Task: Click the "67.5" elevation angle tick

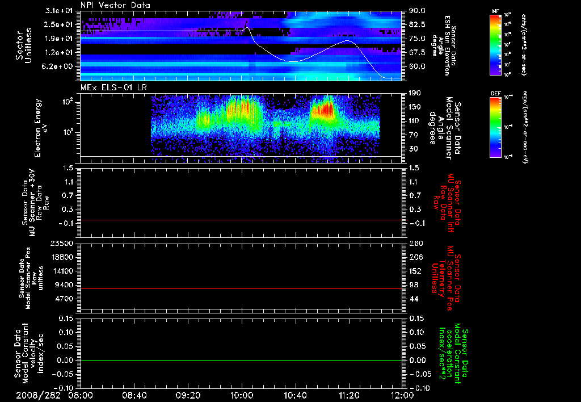Action: [417, 52]
